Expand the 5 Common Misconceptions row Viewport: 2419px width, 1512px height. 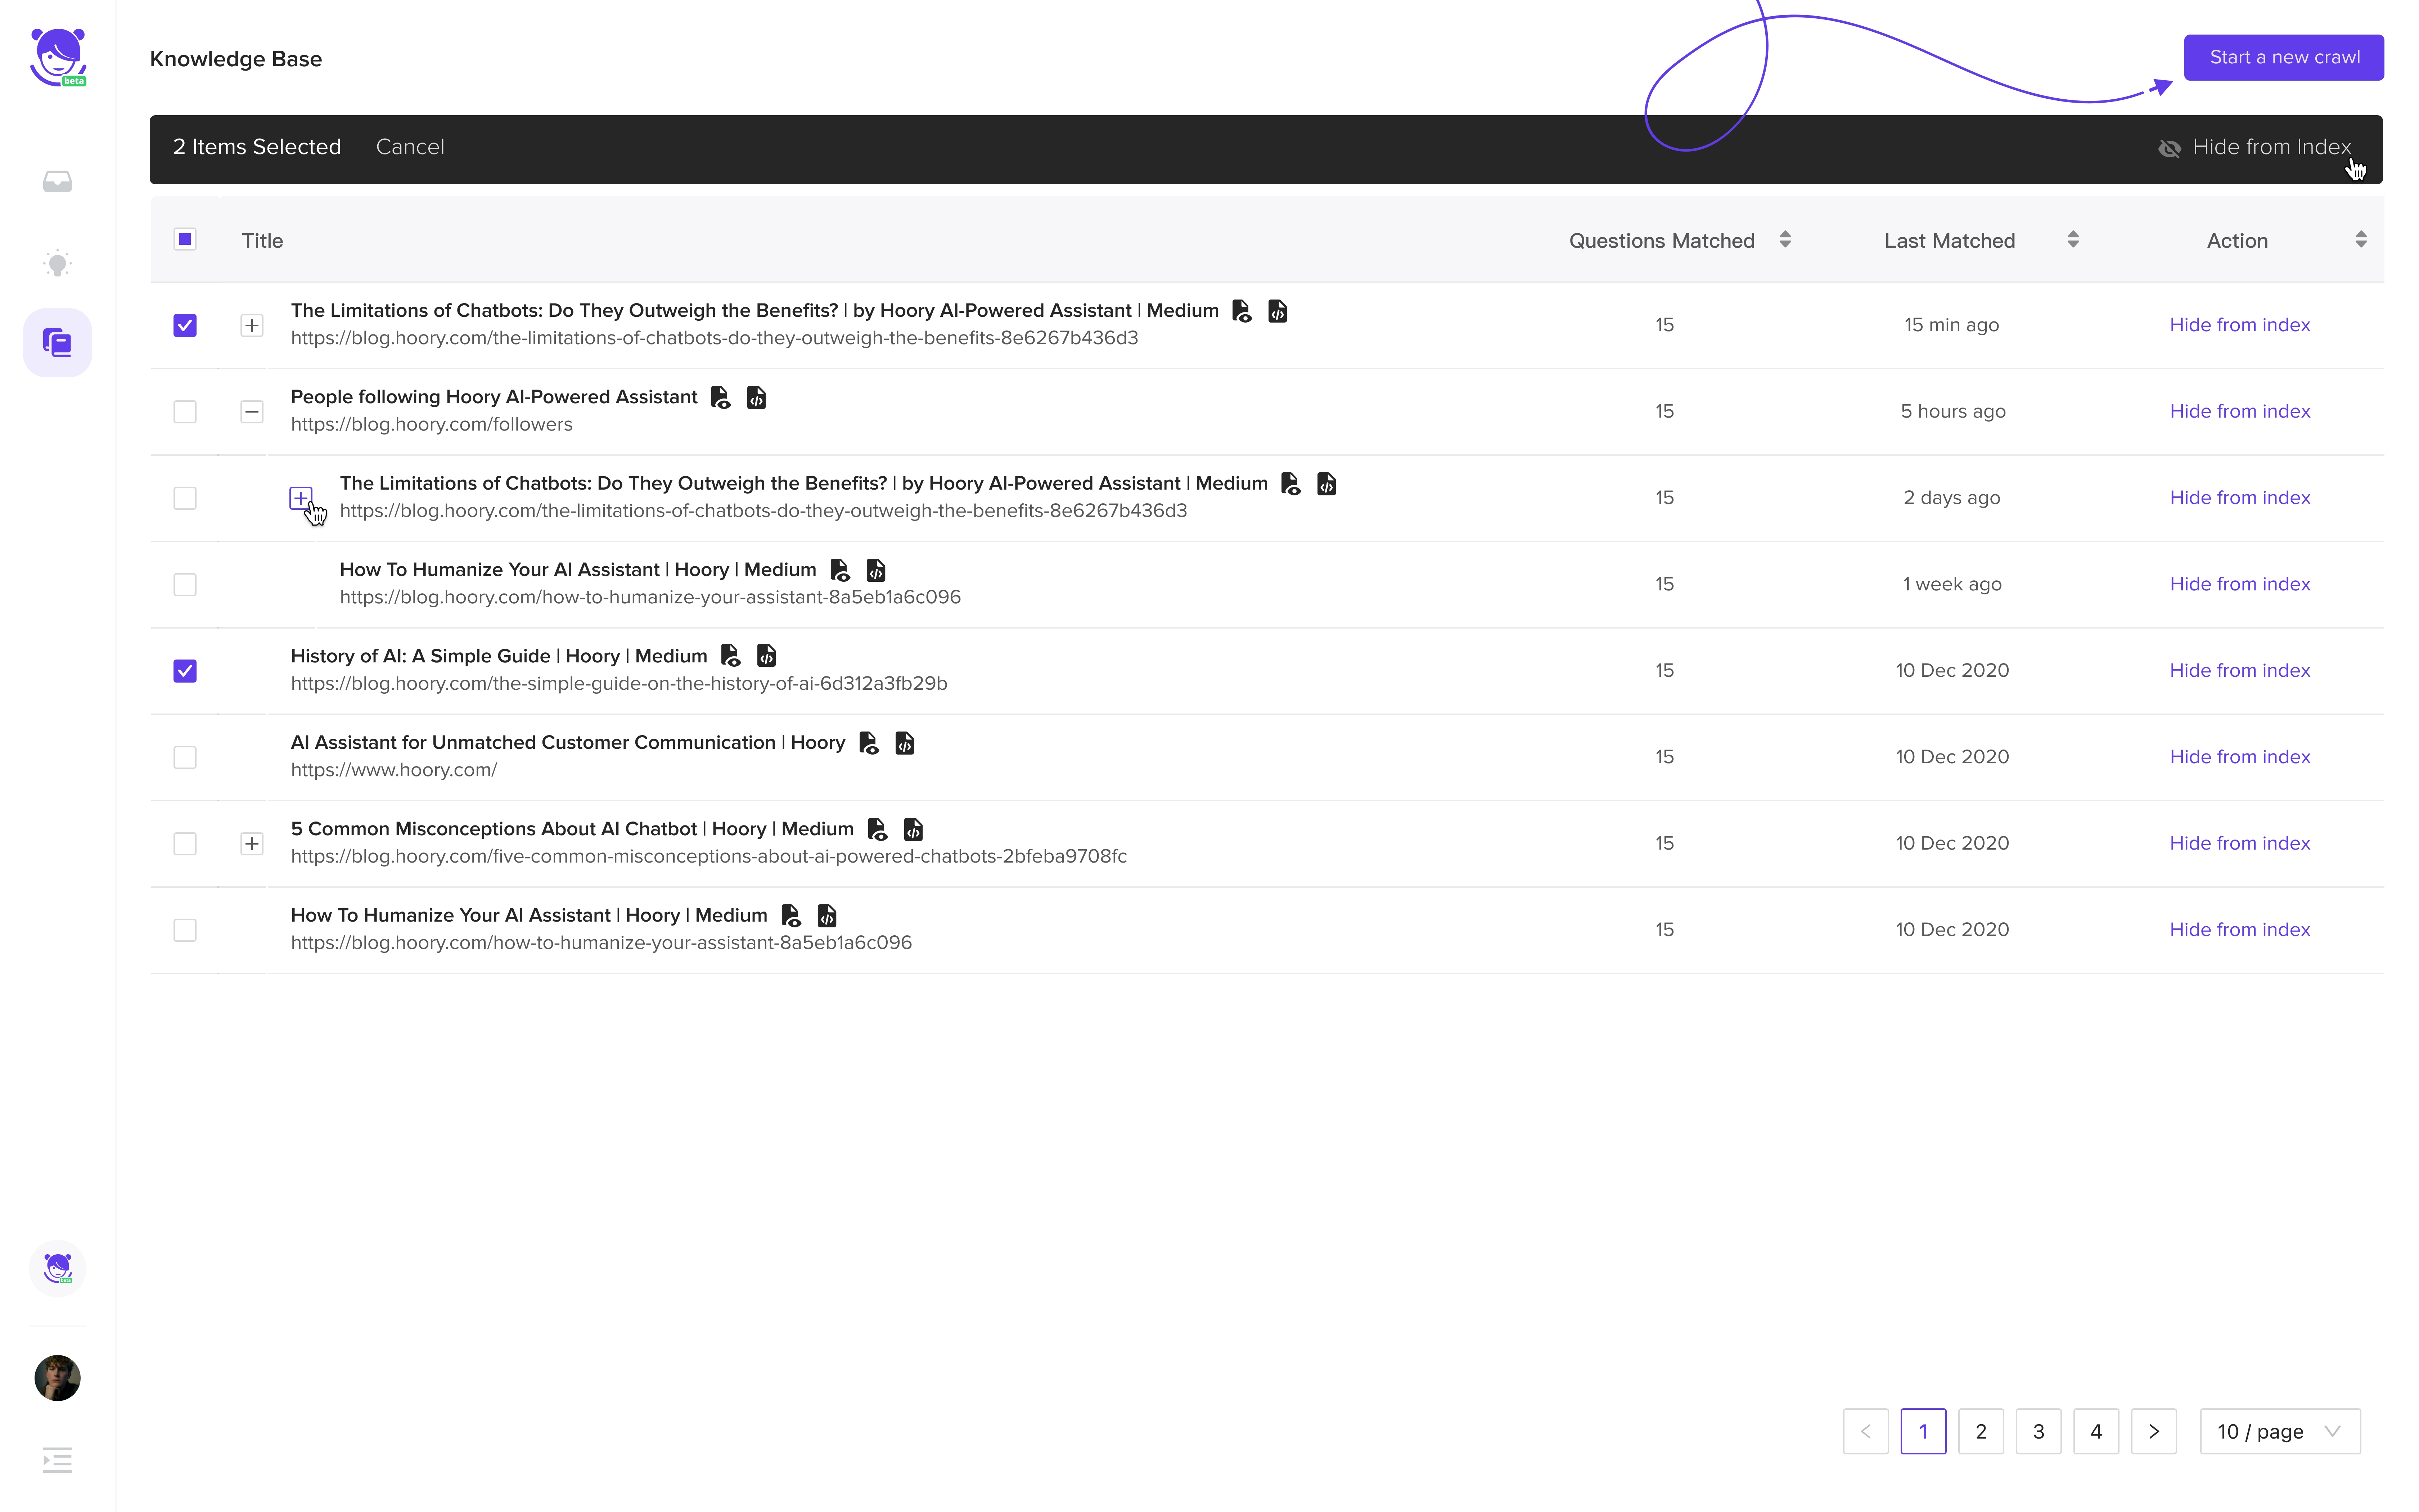click(x=252, y=844)
